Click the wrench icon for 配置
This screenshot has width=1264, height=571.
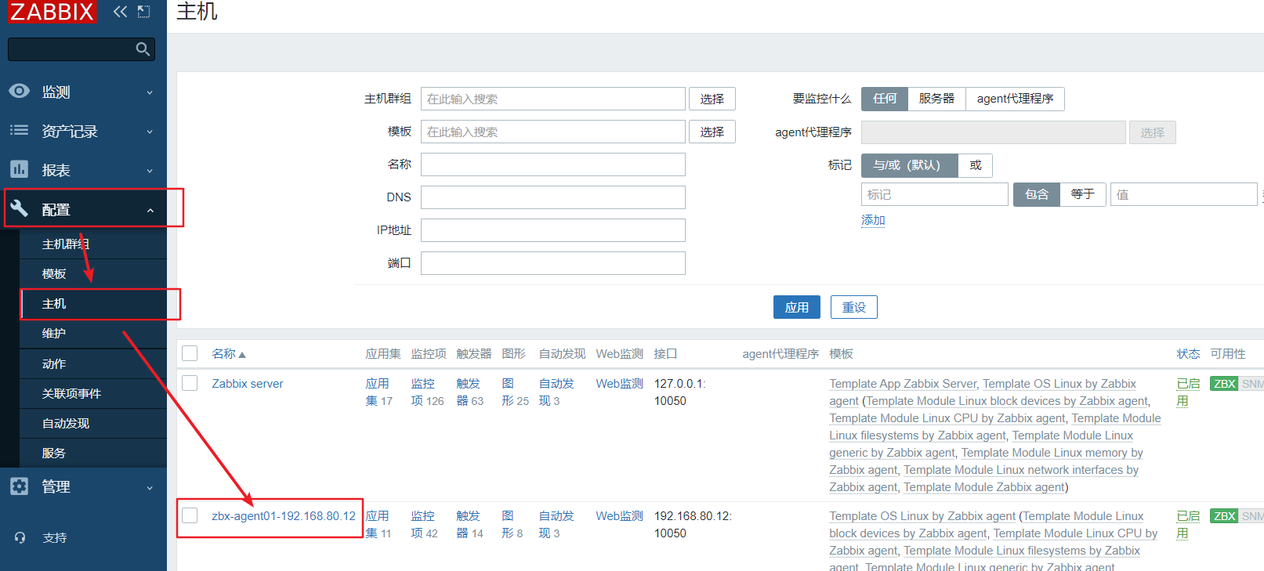click(20, 208)
